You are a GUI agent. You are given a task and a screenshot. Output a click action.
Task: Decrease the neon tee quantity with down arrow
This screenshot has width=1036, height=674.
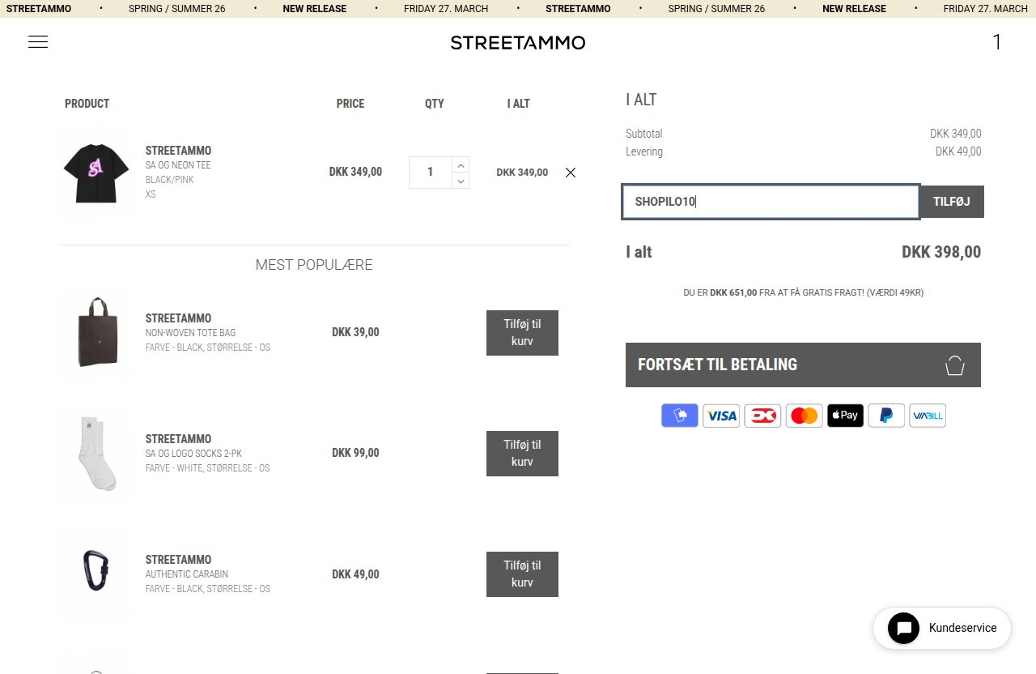(461, 181)
